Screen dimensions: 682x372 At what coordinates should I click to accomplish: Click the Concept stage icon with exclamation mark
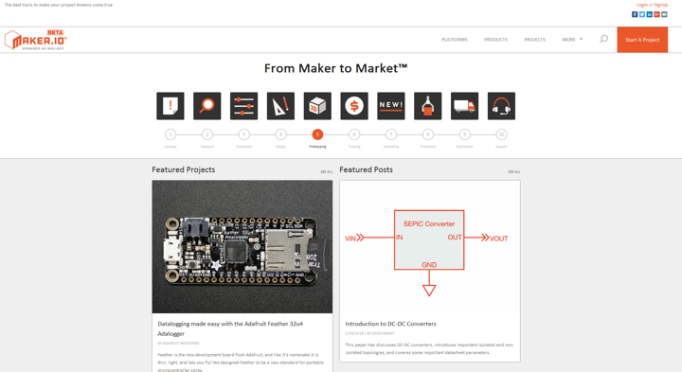pyautogui.click(x=170, y=106)
